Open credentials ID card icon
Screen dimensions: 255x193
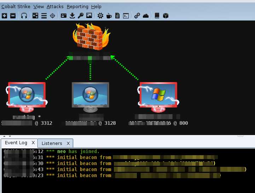64,16
